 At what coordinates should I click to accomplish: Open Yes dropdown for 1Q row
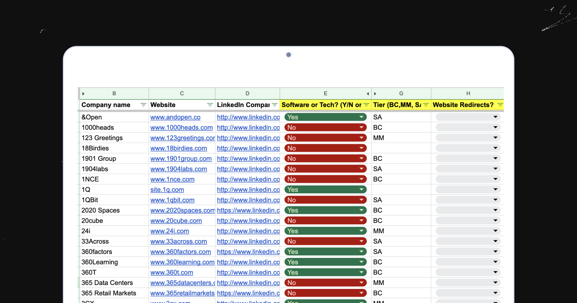coord(325,190)
